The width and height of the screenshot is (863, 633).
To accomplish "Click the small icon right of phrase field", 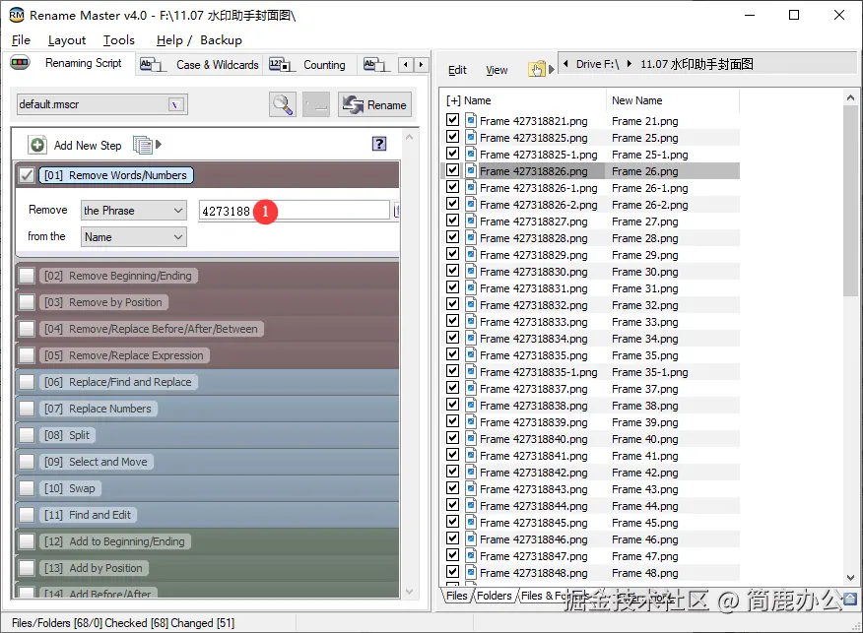I will [396, 210].
